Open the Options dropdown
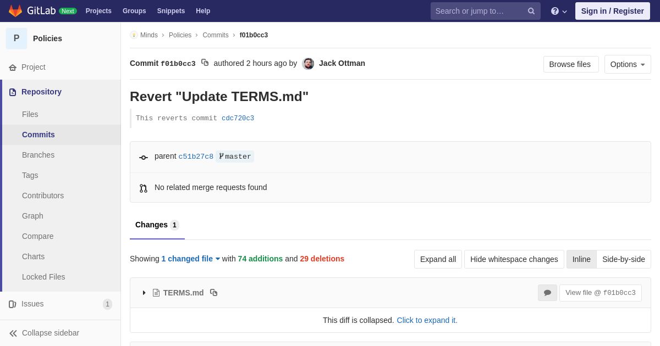Viewport: 660px width, 346px height. (628, 64)
